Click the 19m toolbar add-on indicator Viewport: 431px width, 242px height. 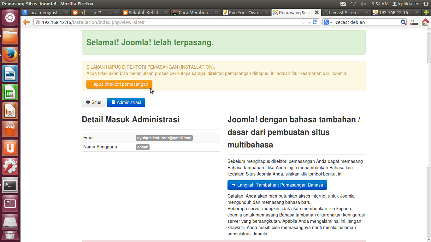pos(414,22)
